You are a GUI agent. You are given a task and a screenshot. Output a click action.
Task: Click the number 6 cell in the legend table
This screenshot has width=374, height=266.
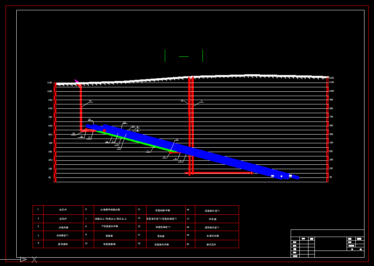[89, 210]
